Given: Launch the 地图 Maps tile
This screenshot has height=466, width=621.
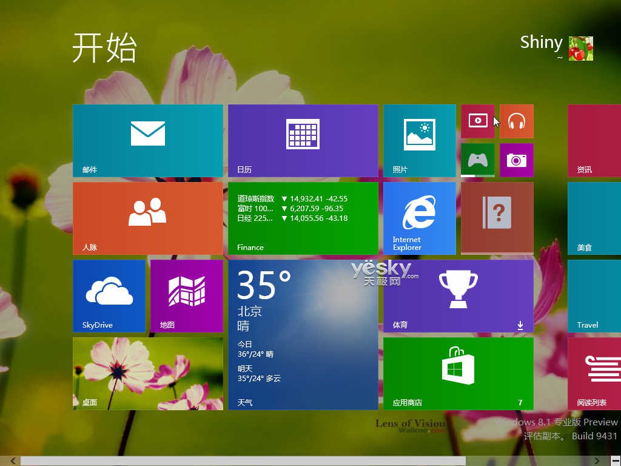Looking at the screenshot, I should click(x=187, y=296).
